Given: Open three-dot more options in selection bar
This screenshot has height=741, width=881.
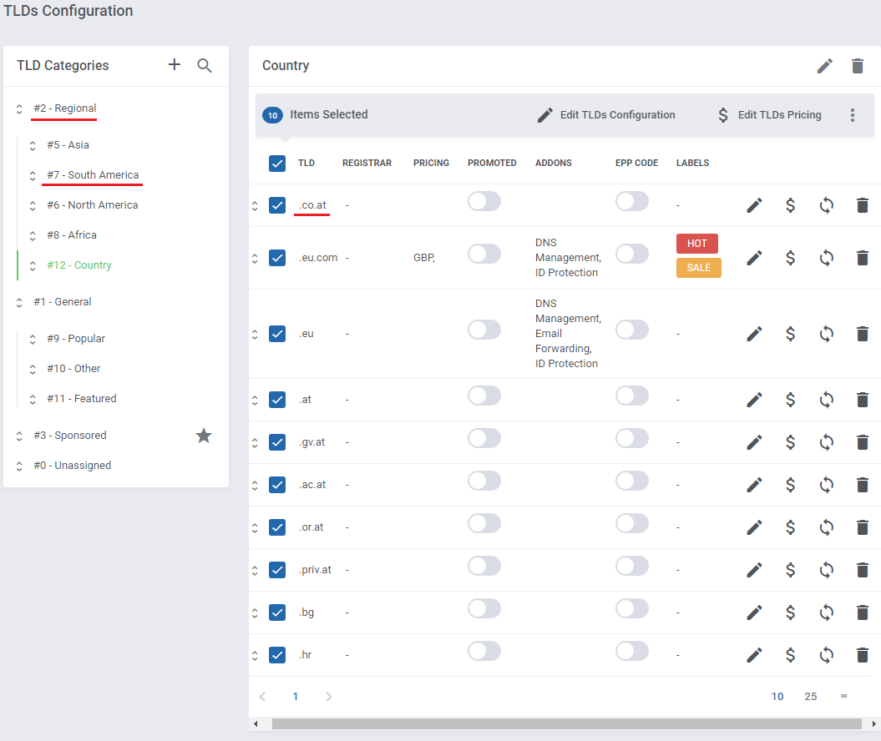Looking at the screenshot, I should (x=853, y=115).
